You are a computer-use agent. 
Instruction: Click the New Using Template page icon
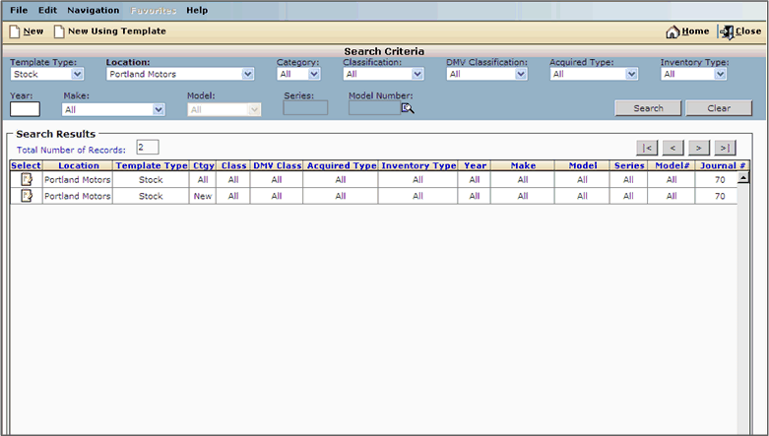[x=59, y=31]
